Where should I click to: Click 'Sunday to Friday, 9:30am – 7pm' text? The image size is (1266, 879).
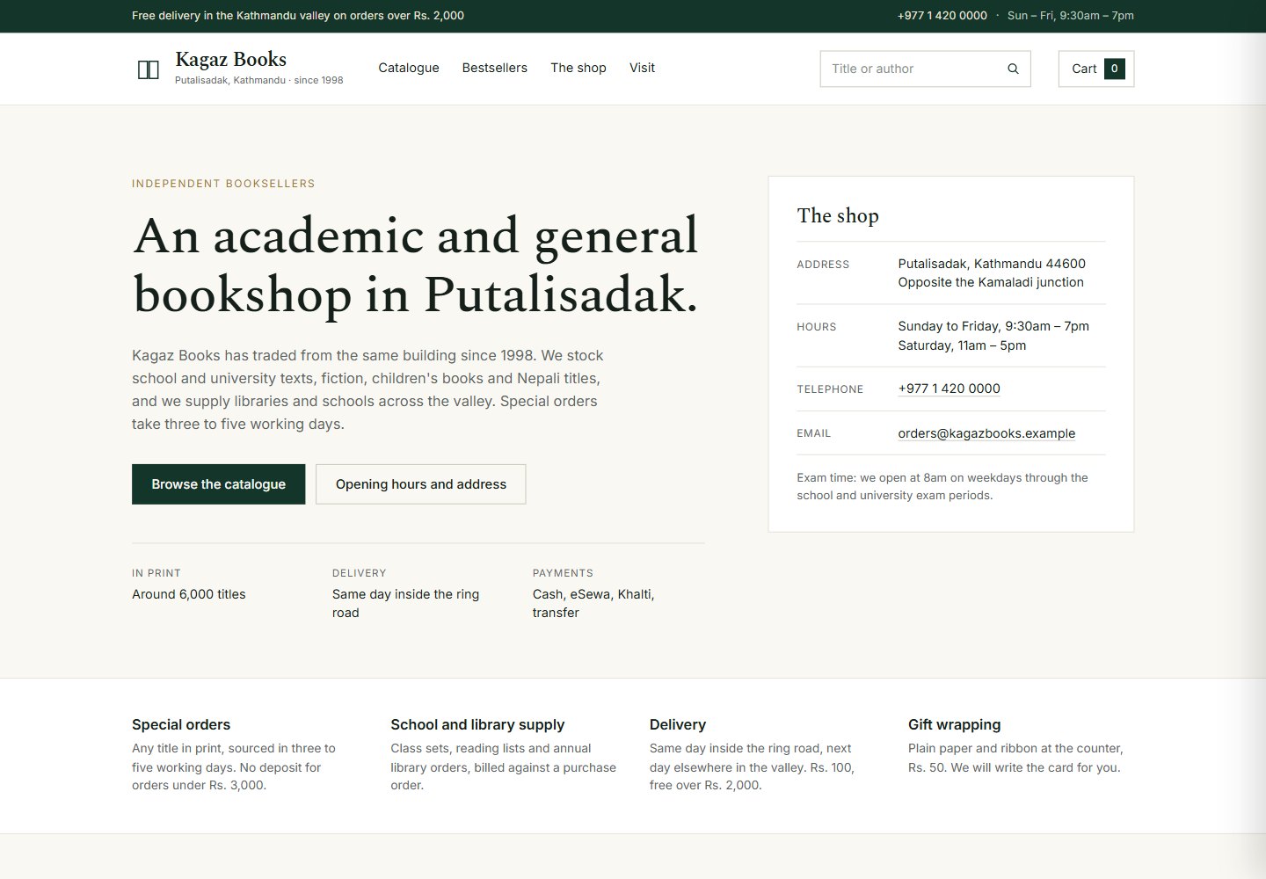[993, 326]
